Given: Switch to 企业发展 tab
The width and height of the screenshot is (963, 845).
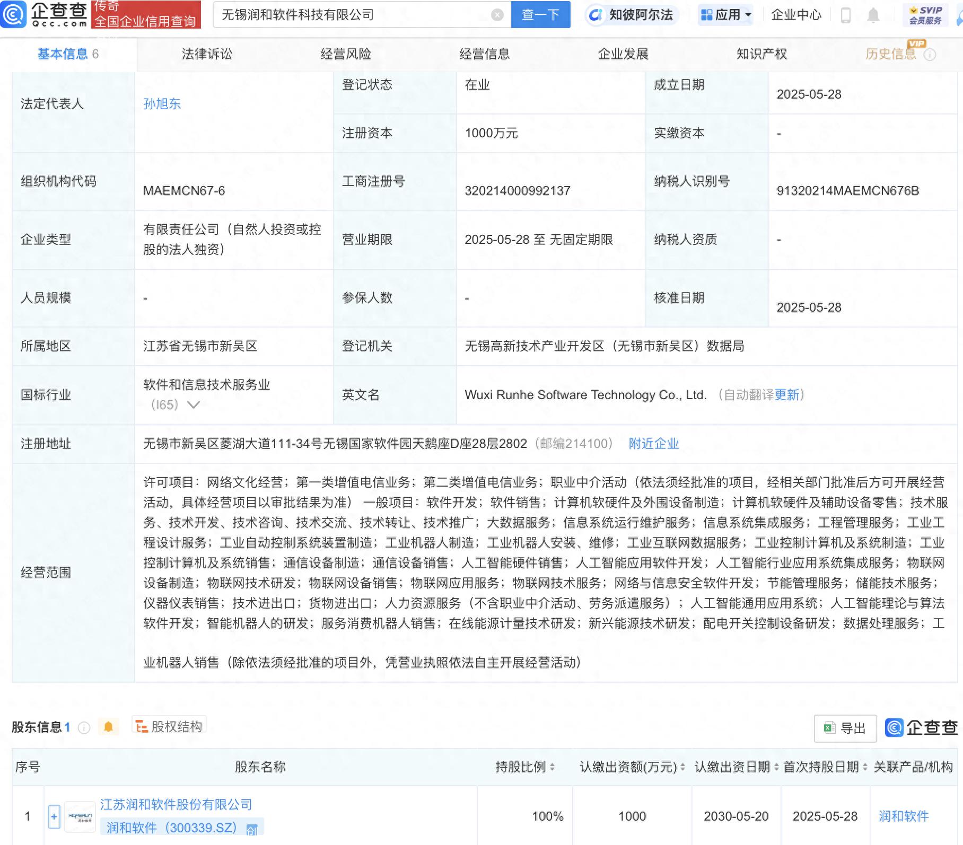Looking at the screenshot, I should click(x=623, y=54).
